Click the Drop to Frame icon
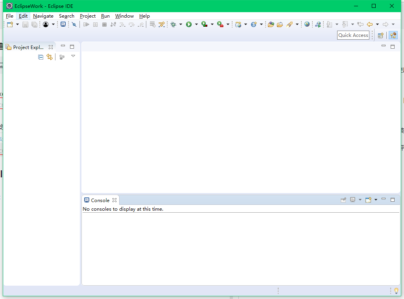This screenshot has width=404, height=299. click(153, 24)
